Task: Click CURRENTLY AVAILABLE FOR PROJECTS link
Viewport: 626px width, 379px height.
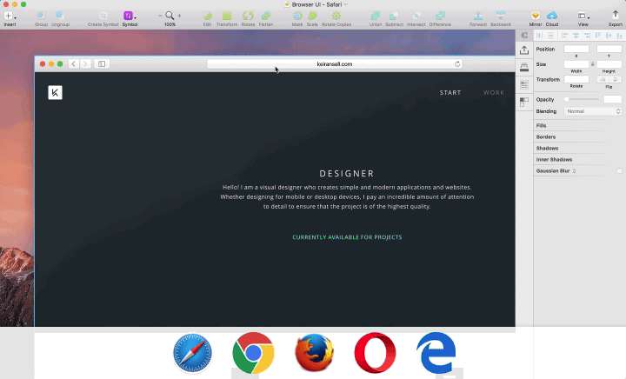Action: (347, 237)
